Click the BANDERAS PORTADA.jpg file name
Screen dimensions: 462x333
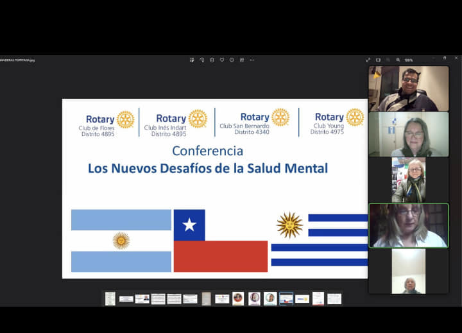(x=17, y=60)
